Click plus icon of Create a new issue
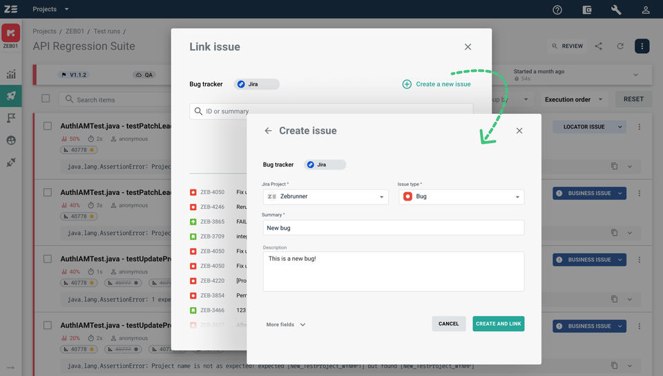 pyautogui.click(x=407, y=84)
